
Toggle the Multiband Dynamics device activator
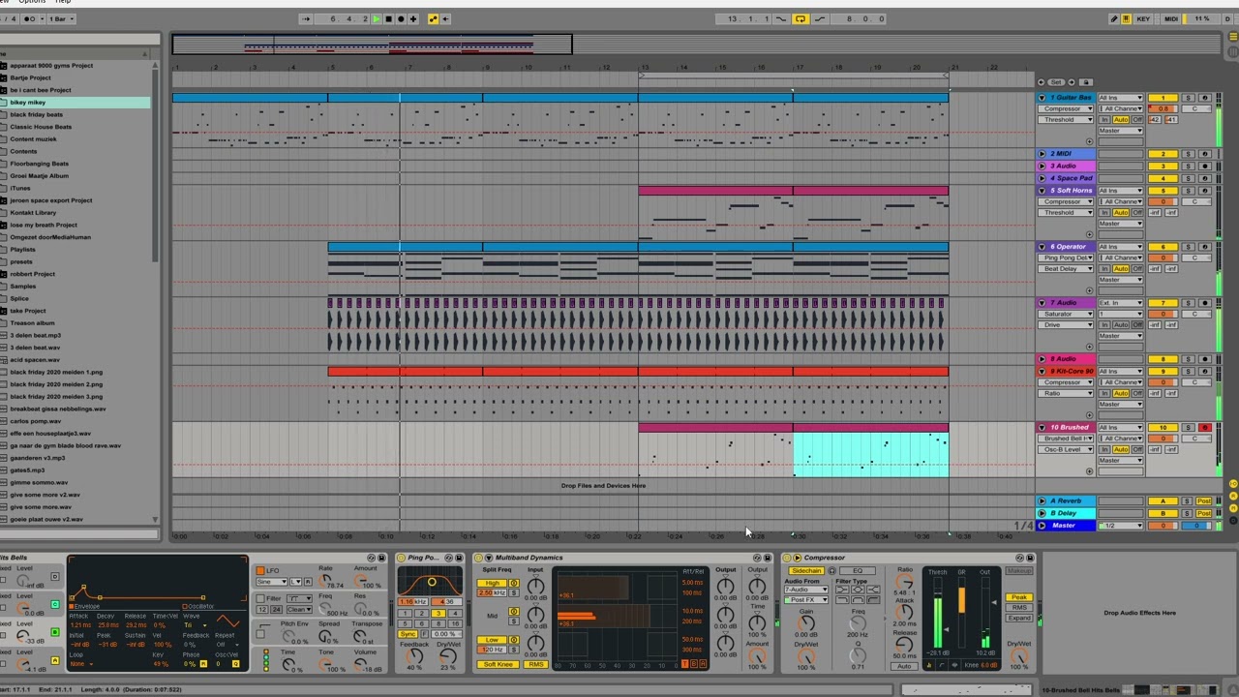click(479, 558)
